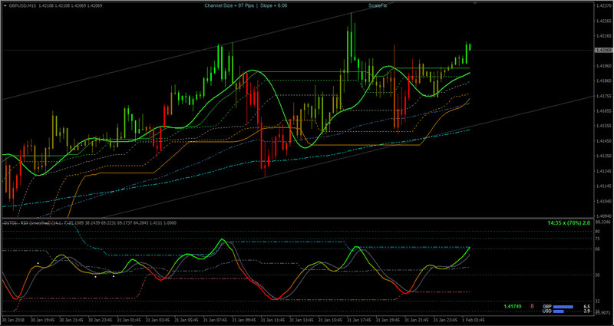This screenshot has width=614, height=326.
Task: Click the USD currency strength bar
Action: coord(558,311)
